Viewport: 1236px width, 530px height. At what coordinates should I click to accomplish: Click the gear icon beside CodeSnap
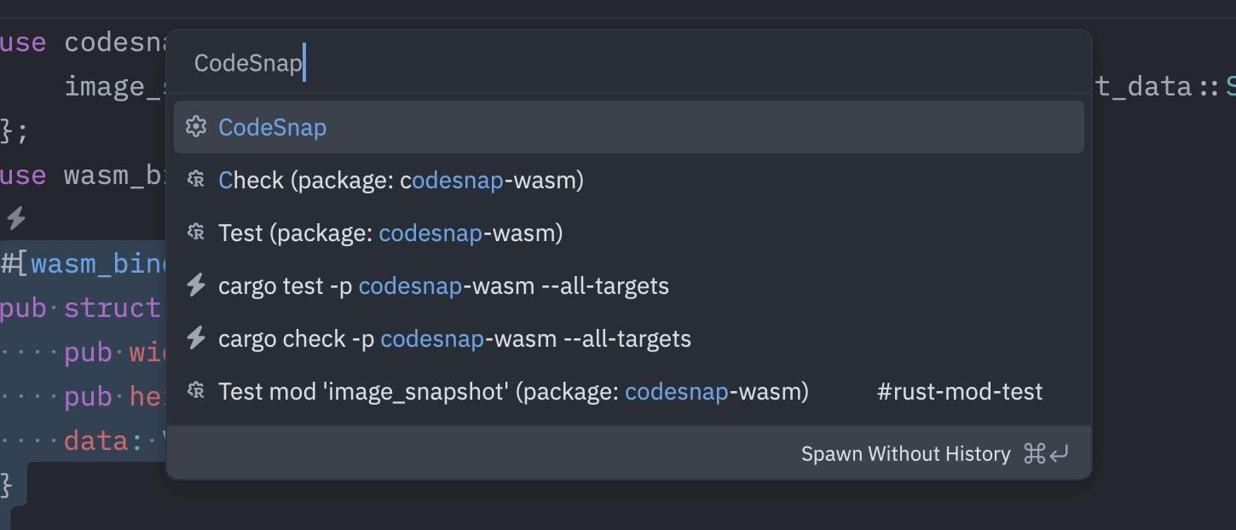(x=196, y=127)
